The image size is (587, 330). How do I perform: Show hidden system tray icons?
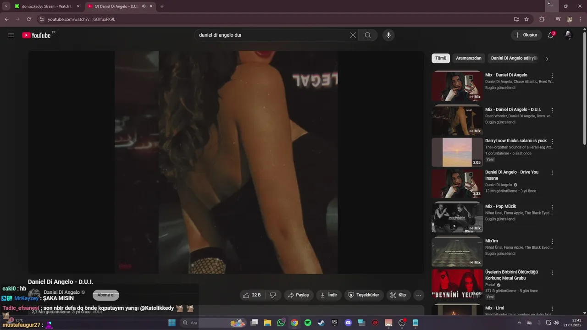coord(519,323)
